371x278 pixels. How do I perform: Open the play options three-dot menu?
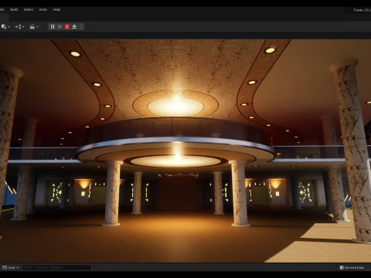(81, 26)
